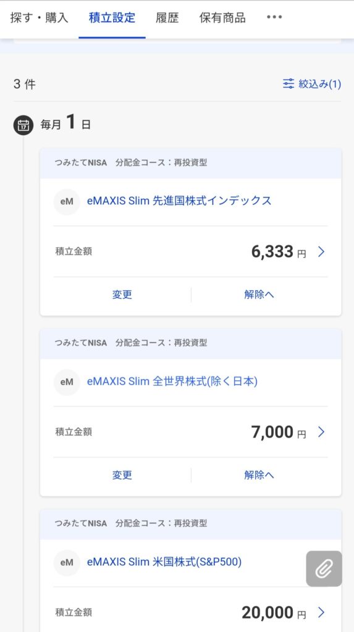Expand the 6,333円 amount chevron arrow
The width and height of the screenshot is (354, 632).
[321, 252]
